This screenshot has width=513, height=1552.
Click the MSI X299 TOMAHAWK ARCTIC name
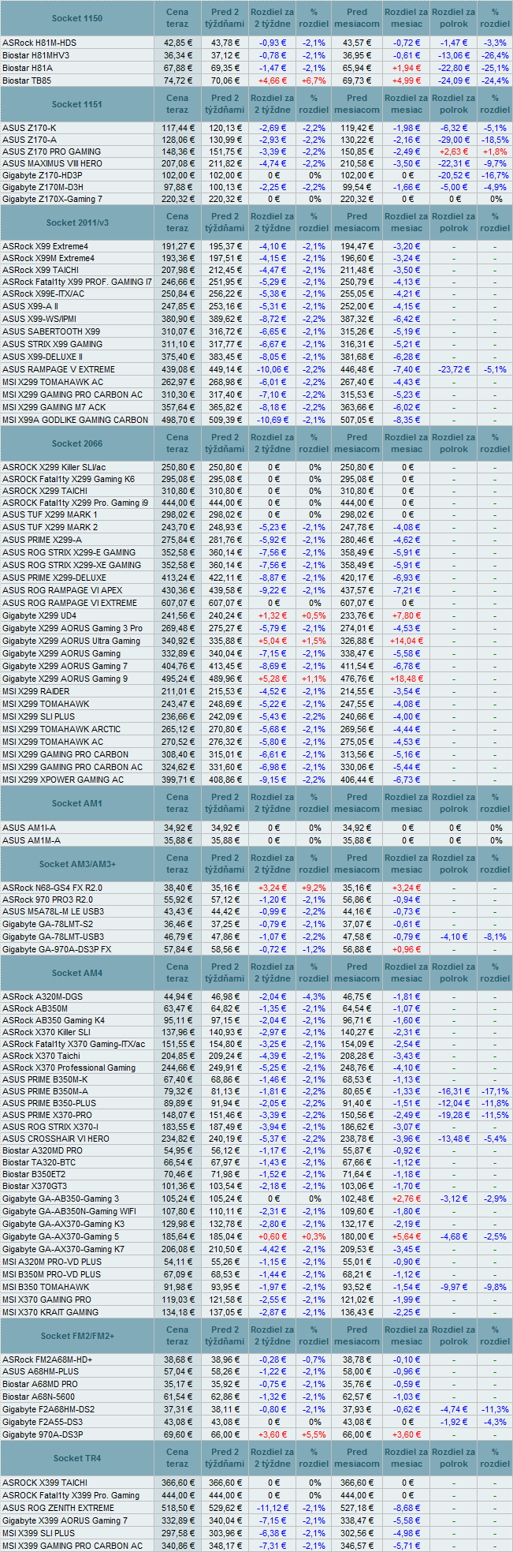(x=61, y=729)
